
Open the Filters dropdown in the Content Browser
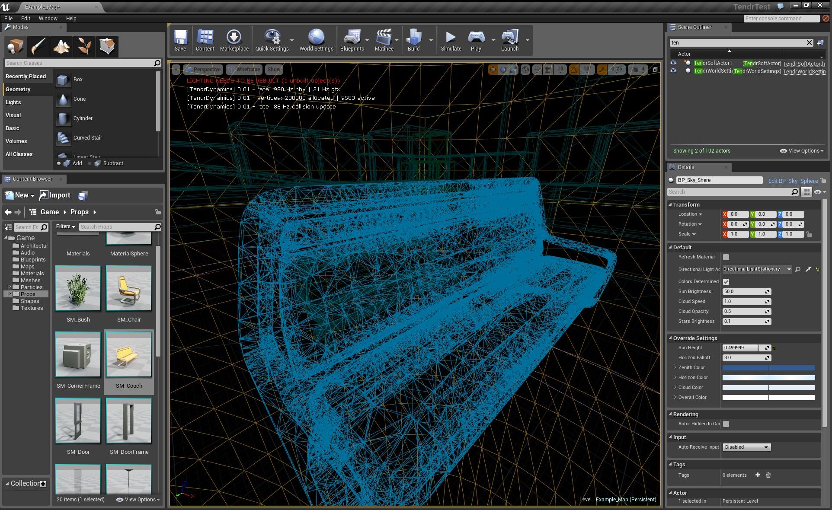65,226
